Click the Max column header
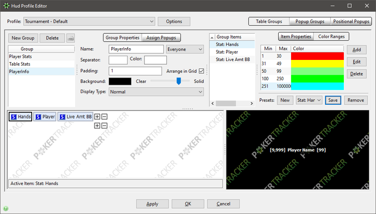 283,49
